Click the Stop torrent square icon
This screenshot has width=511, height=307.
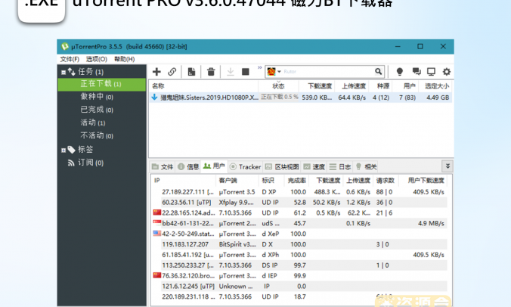click(246, 72)
